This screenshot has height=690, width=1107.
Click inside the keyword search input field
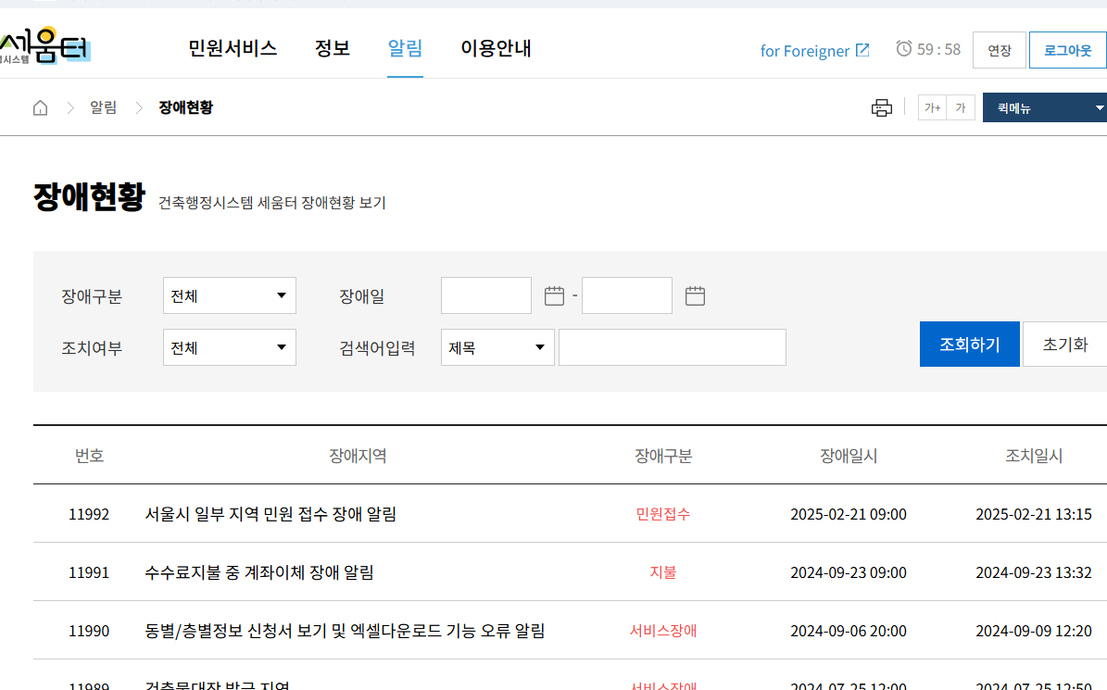click(x=672, y=346)
